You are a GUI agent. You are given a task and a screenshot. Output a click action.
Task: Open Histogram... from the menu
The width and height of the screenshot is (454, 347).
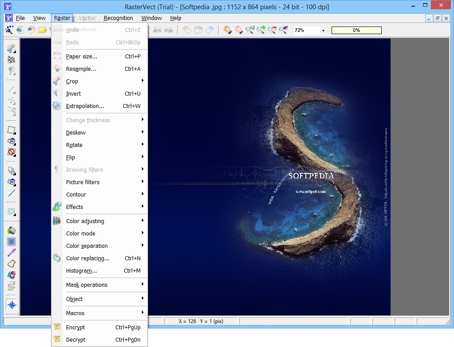pos(99,271)
